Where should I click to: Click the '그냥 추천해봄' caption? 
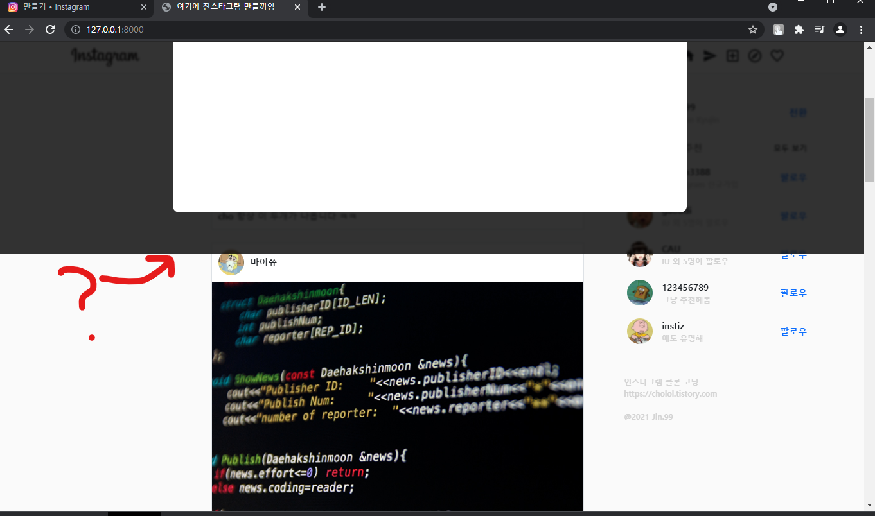[686, 300]
